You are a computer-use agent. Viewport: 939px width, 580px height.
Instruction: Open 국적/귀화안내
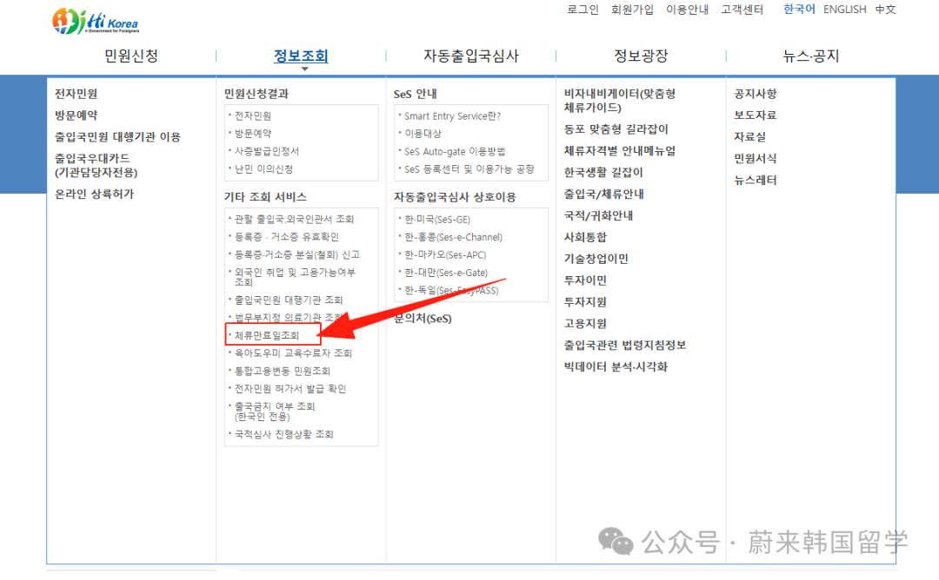coord(598,216)
